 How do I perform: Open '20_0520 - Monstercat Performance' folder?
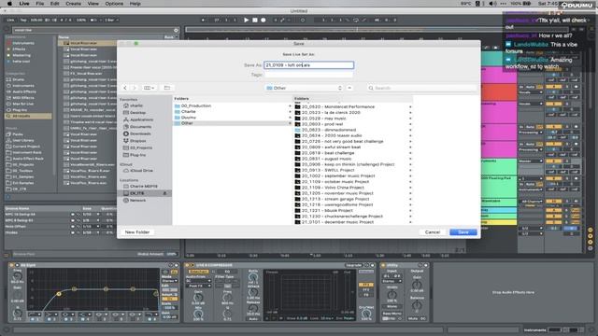(x=353, y=106)
